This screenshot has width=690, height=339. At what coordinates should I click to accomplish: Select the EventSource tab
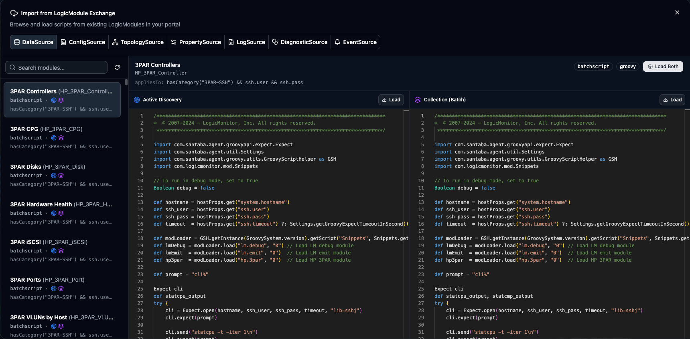355,42
